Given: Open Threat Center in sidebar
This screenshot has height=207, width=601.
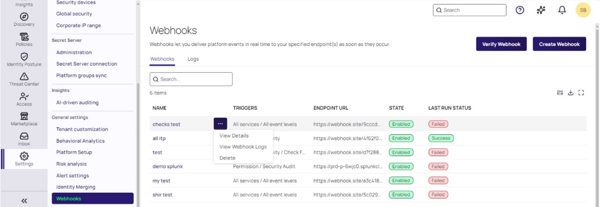Looking at the screenshot, I should point(24,79).
